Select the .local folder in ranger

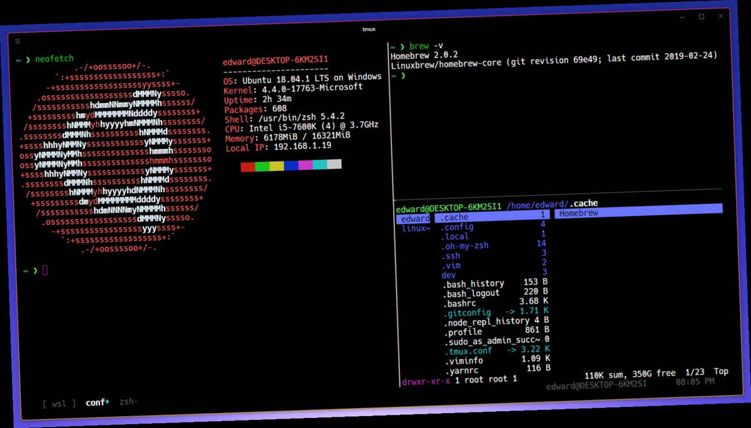(493, 235)
